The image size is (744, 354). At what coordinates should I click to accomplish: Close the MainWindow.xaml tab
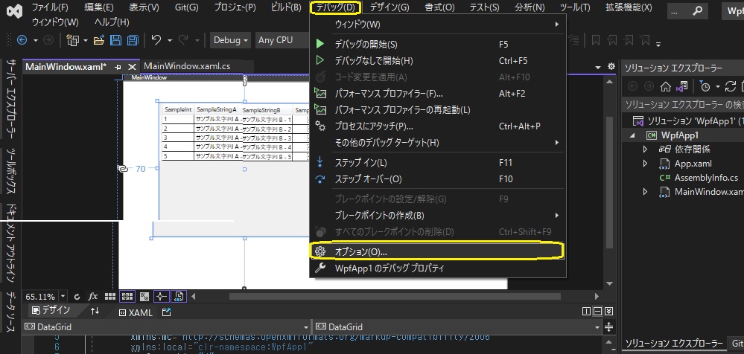tap(133, 67)
